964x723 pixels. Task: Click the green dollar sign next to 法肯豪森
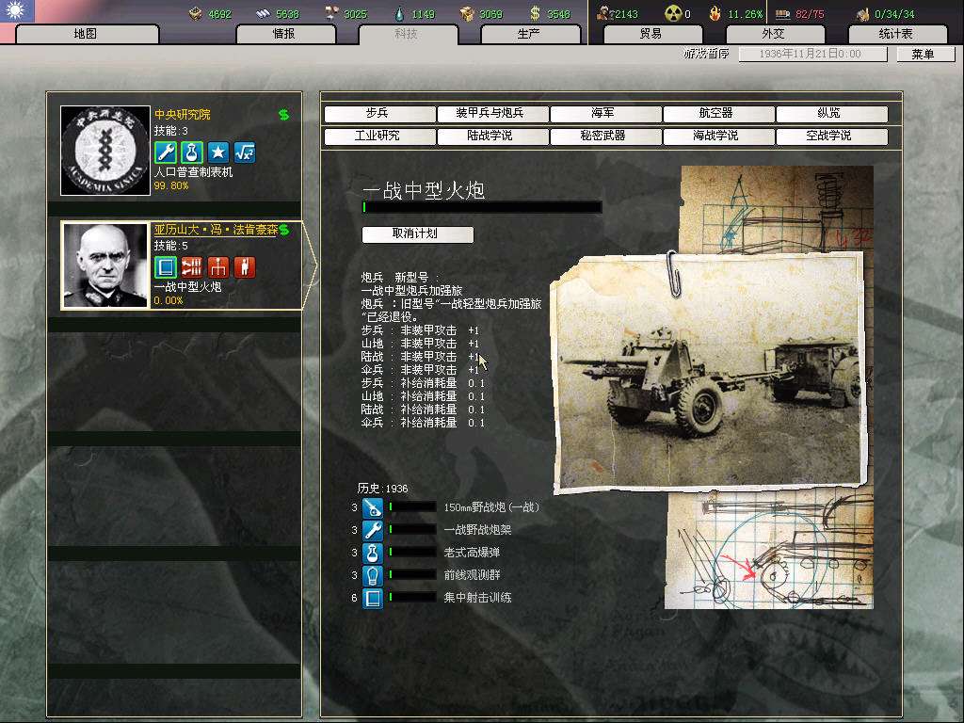click(x=284, y=230)
